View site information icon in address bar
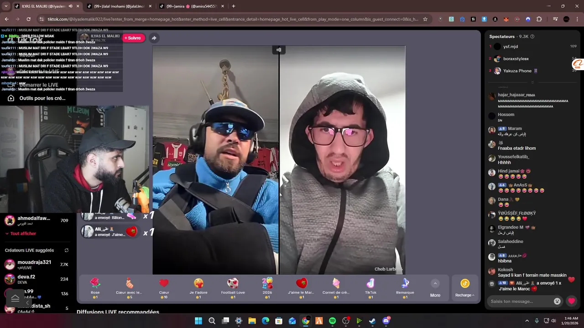This screenshot has width=584, height=328. click(42, 19)
